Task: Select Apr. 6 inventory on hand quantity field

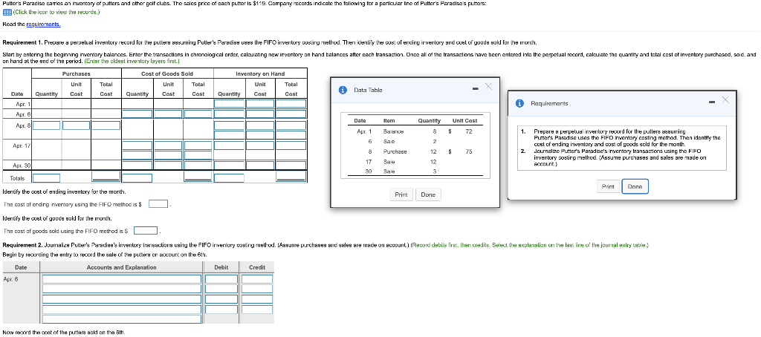Action: (x=230, y=114)
